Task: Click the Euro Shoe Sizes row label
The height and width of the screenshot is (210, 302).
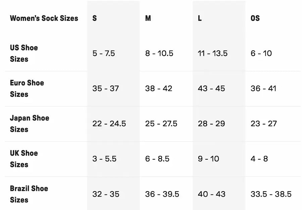Action: [x=27, y=89]
